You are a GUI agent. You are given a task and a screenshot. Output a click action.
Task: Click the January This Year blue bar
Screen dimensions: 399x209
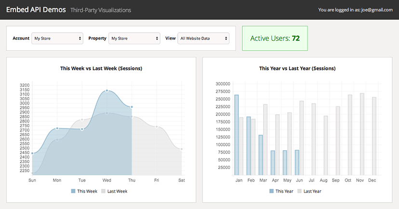click(237, 135)
